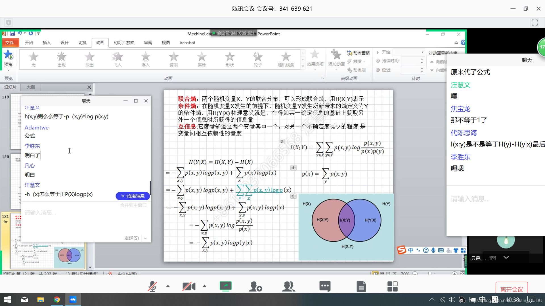Save the presentation with save icon

(12, 33)
